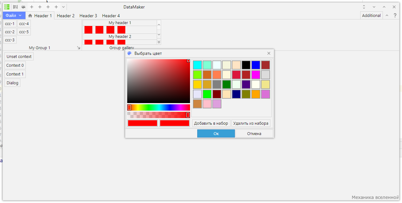The width and height of the screenshot is (402, 203).
Task: Select the plum swatch
Action: 217,104
